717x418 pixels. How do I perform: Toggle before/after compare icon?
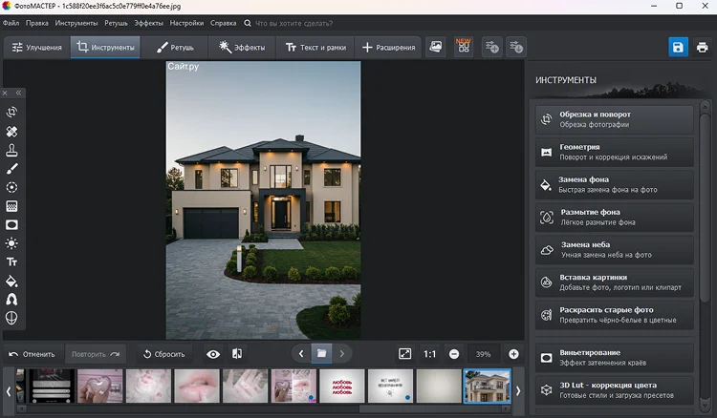tap(237, 354)
